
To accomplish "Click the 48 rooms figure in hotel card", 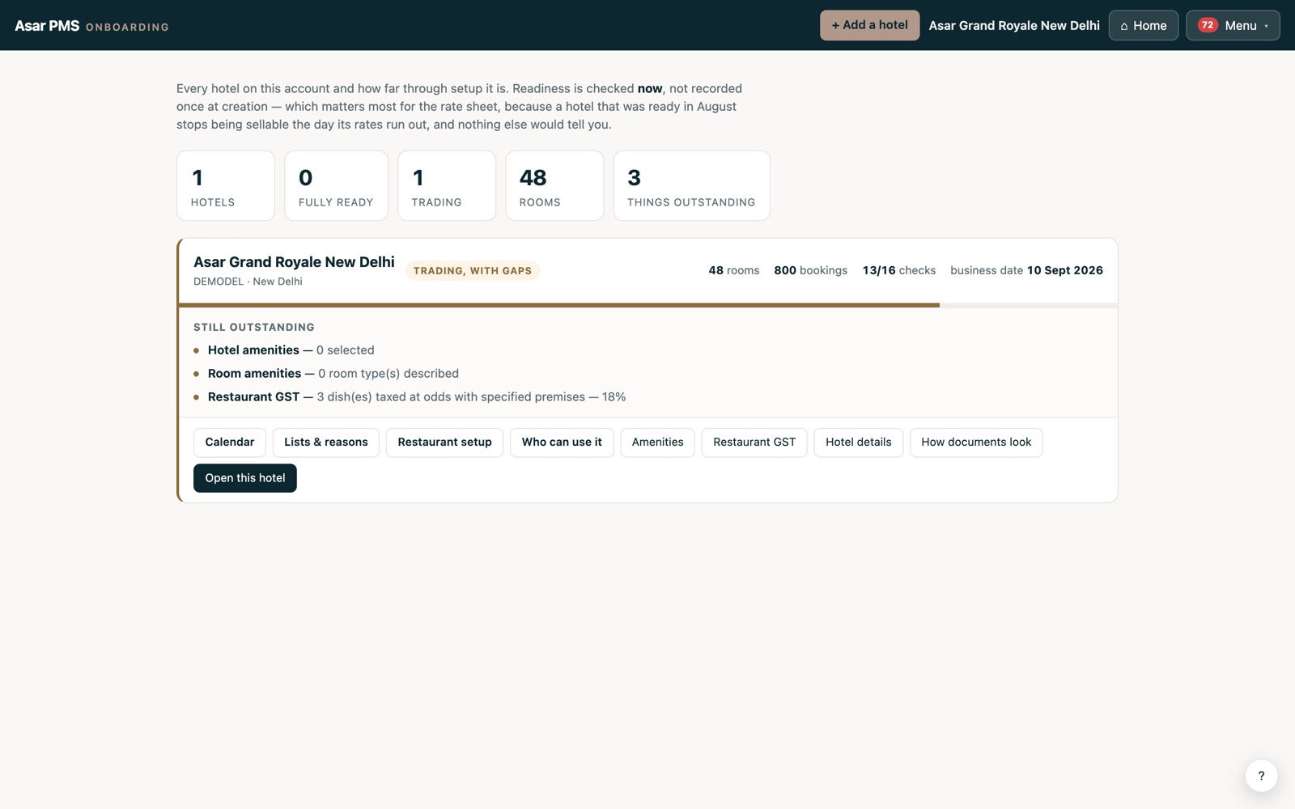I will pyautogui.click(x=733, y=270).
